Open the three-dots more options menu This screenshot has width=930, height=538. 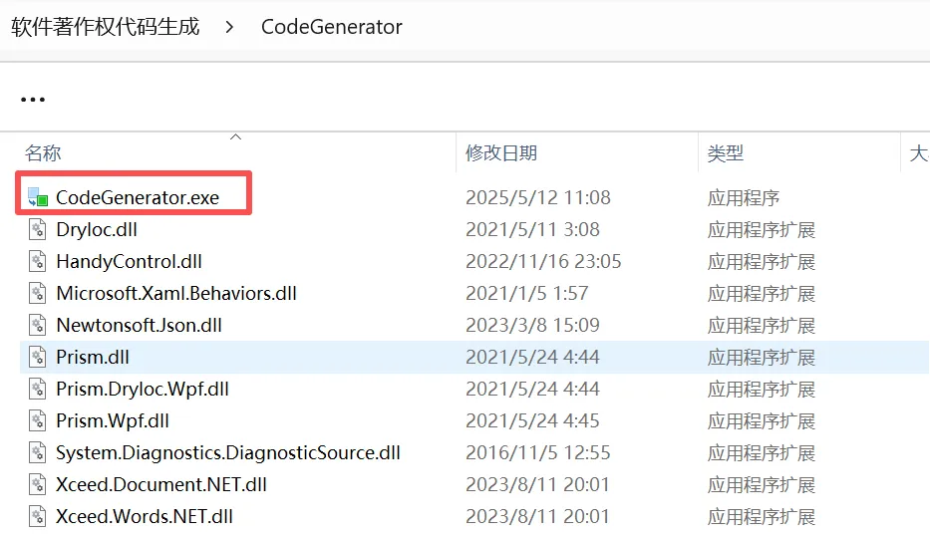(x=33, y=100)
